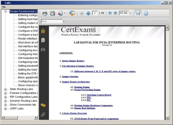Expand Policies Configuration Labs node

tap(5, 93)
